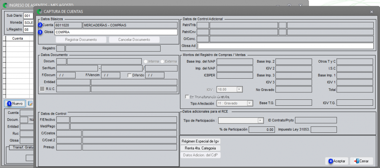The image size is (380, 168).
Task: Open the Tipo Afectación dropdown
Action: [x=250, y=103]
